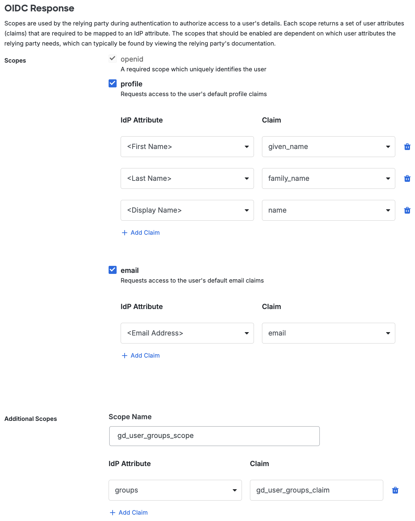Open the <Display Name> attribute dropdown

pyautogui.click(x=247, y=210)
